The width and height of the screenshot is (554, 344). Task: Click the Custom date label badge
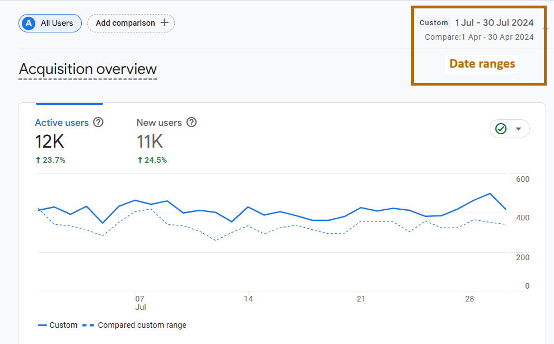tap(434, 23)
